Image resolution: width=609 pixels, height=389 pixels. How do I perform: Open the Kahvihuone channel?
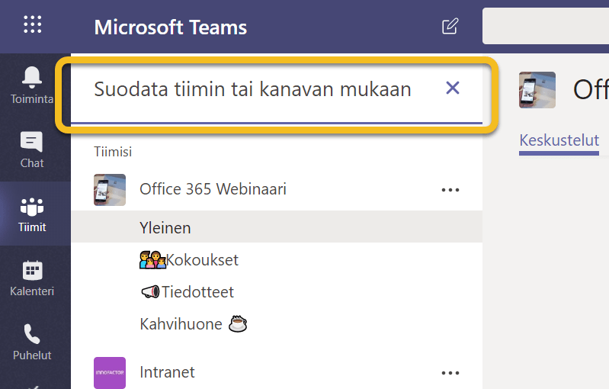pyautogui.click(x=181, y=324)
